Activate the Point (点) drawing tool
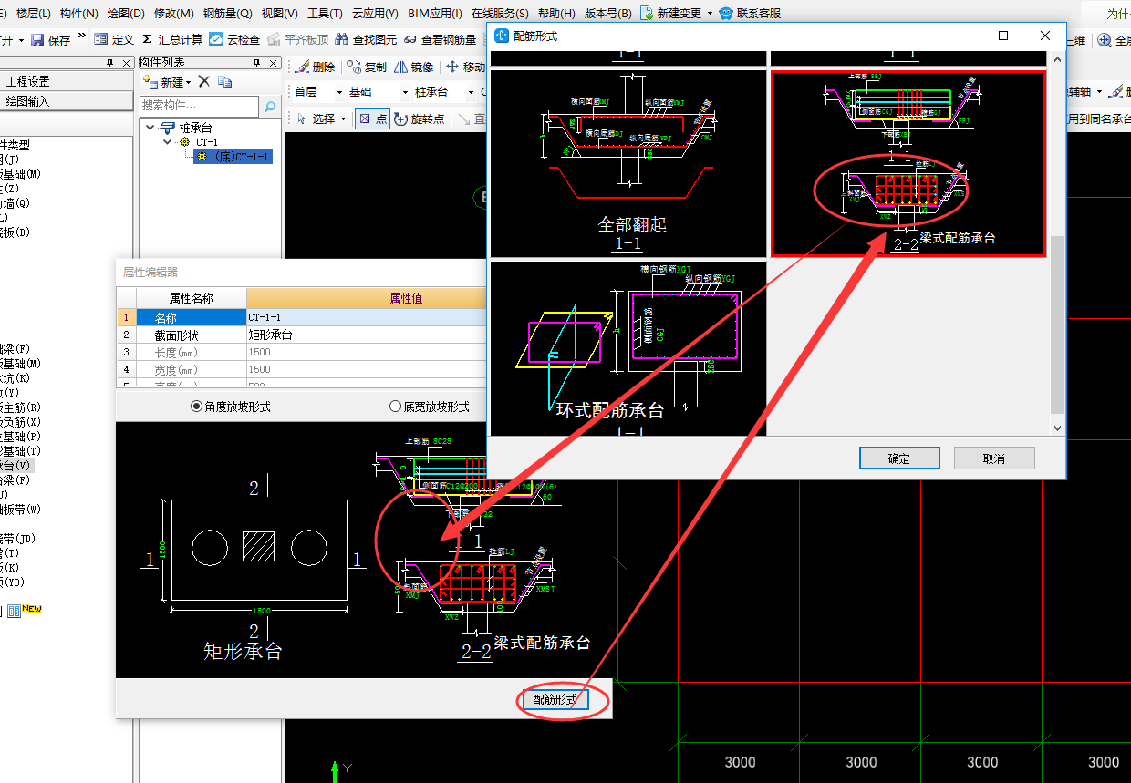The image size is (1131, 783). 372,118
